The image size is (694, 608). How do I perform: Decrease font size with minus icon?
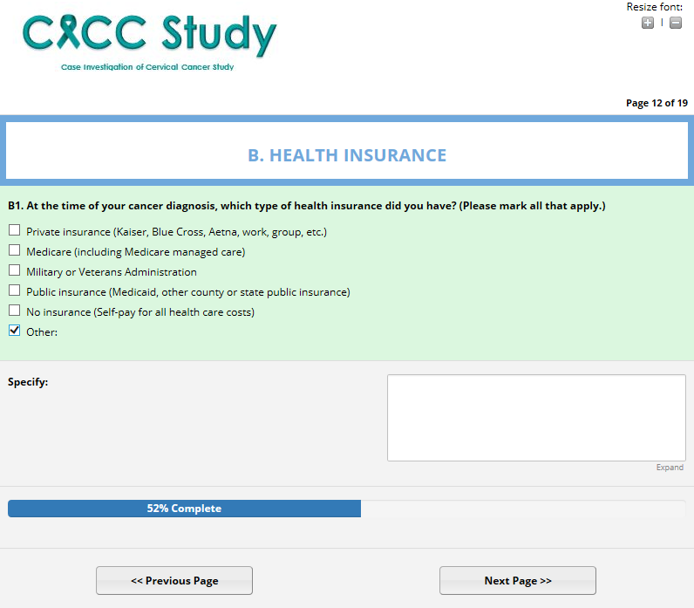click(x=676, y=23)
